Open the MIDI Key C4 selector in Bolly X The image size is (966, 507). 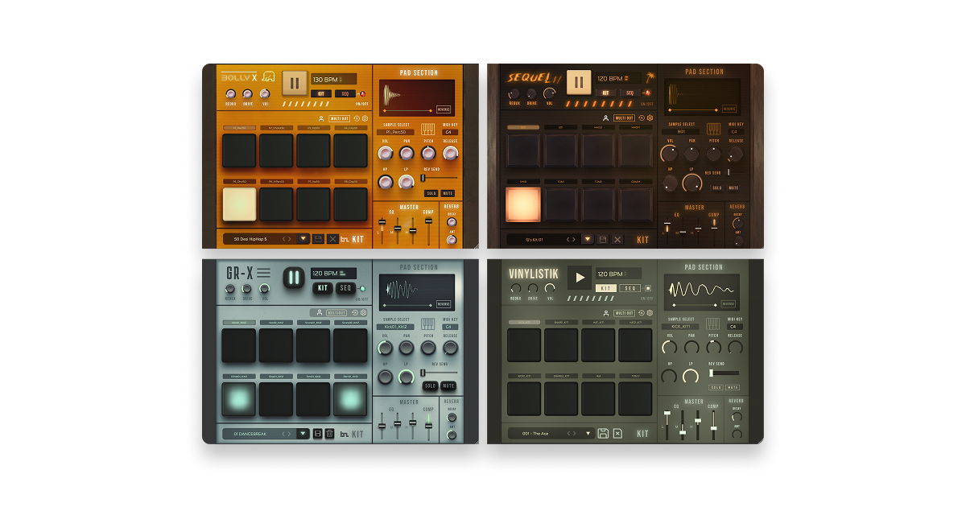450,132
